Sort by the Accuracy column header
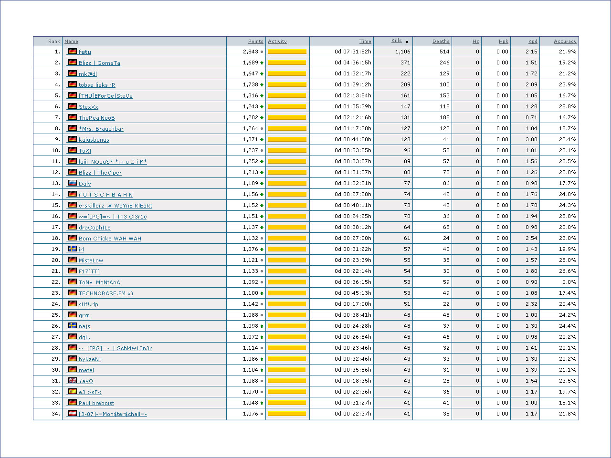Image resolution: width=611 pixels, height=458 pixels. tap(565, 42)
